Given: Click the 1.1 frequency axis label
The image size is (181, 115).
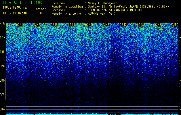Looking at the screenshot, I should pos(2,37).
